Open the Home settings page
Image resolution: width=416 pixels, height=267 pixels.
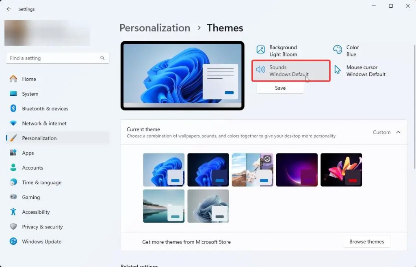(x=58, y=79)
